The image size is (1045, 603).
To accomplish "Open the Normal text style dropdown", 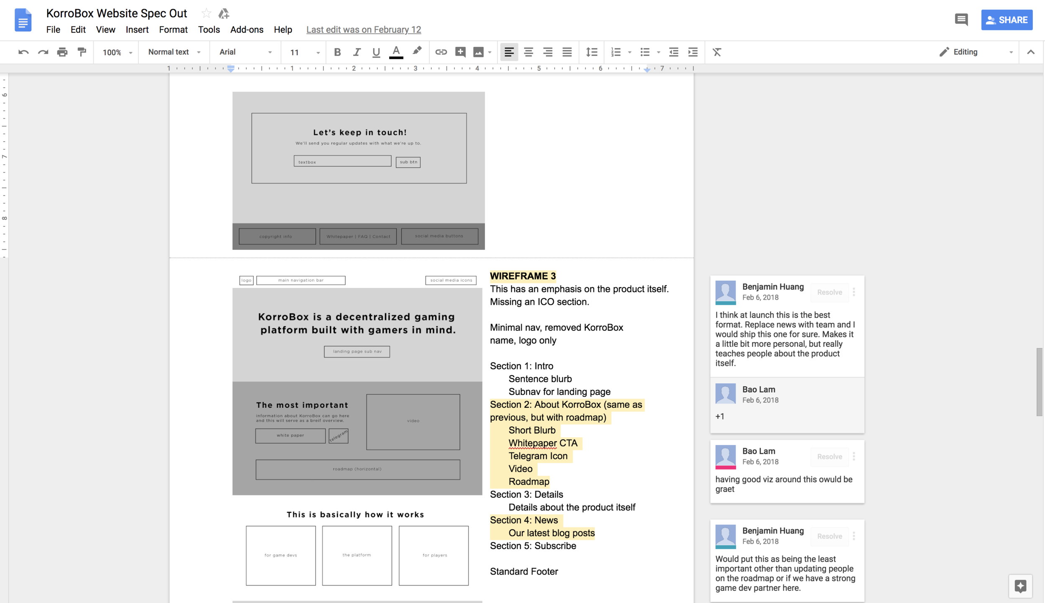I will tap(174, 52).
